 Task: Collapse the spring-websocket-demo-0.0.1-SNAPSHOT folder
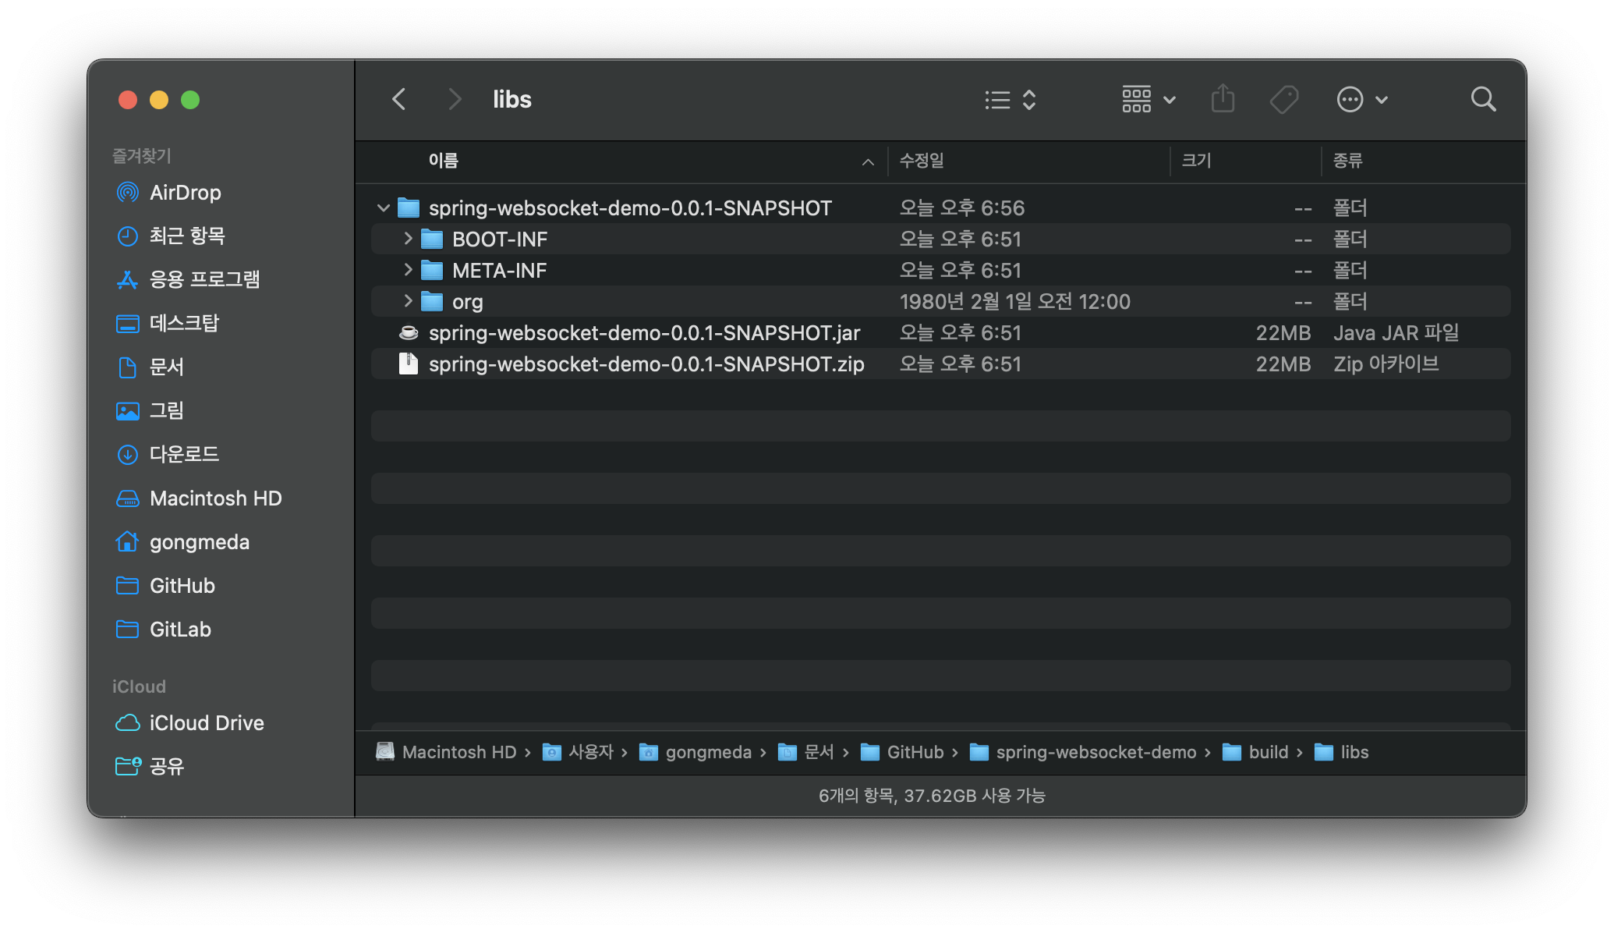pyautogui.click(x=383, y=208)
